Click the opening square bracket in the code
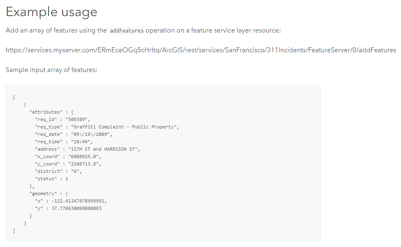 14,98
